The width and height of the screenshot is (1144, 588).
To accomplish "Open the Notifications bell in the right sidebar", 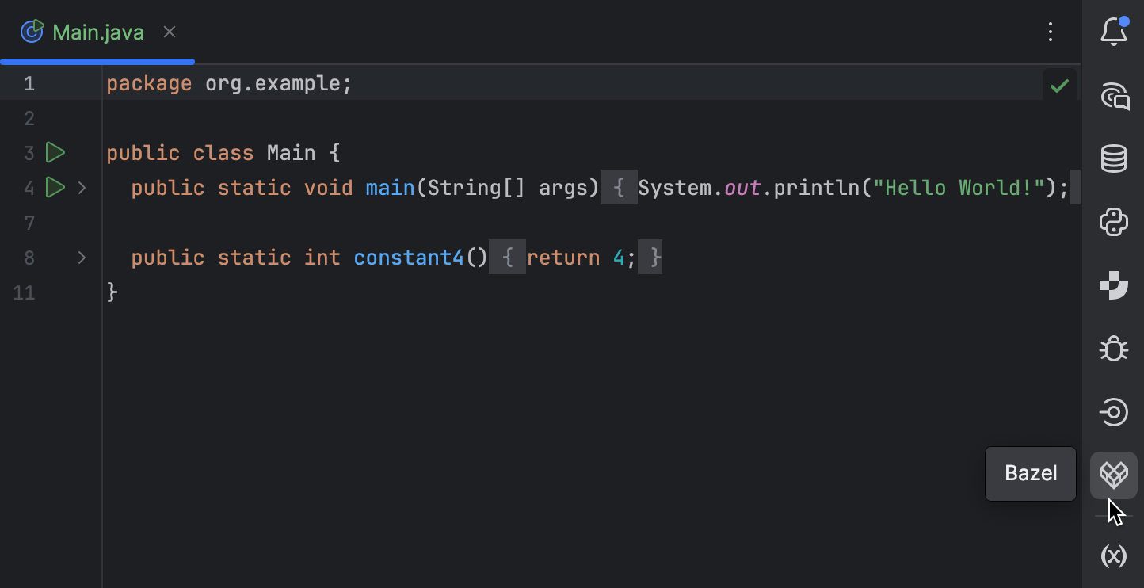I will click(1114, 32).
